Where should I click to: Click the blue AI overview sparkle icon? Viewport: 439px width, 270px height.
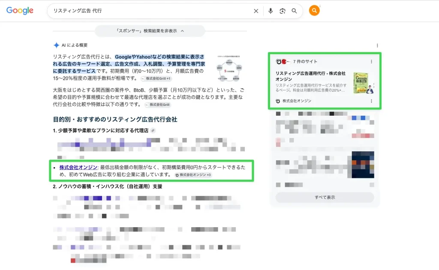click(56, 45)
